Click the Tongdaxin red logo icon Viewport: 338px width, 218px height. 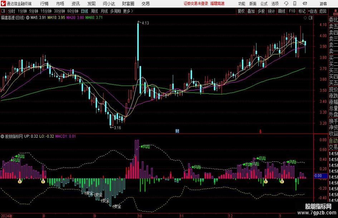click(x=3, y=4)
